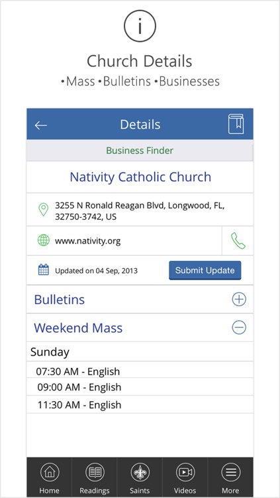Switch to the Videos tab label
Screen dimensions: 280x498
point(185,491)
